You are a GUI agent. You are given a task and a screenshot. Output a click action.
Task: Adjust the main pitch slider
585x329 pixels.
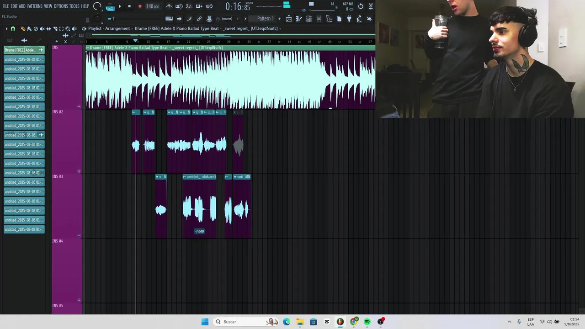tap(112, 19)
